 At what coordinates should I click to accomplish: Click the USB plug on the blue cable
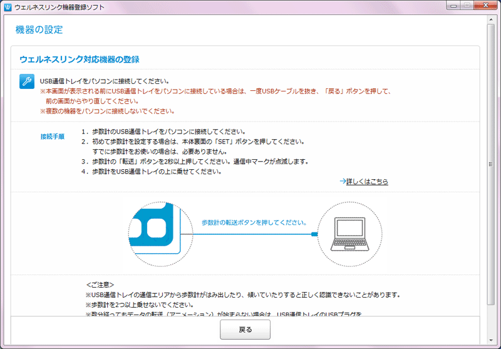click(314, 234)
